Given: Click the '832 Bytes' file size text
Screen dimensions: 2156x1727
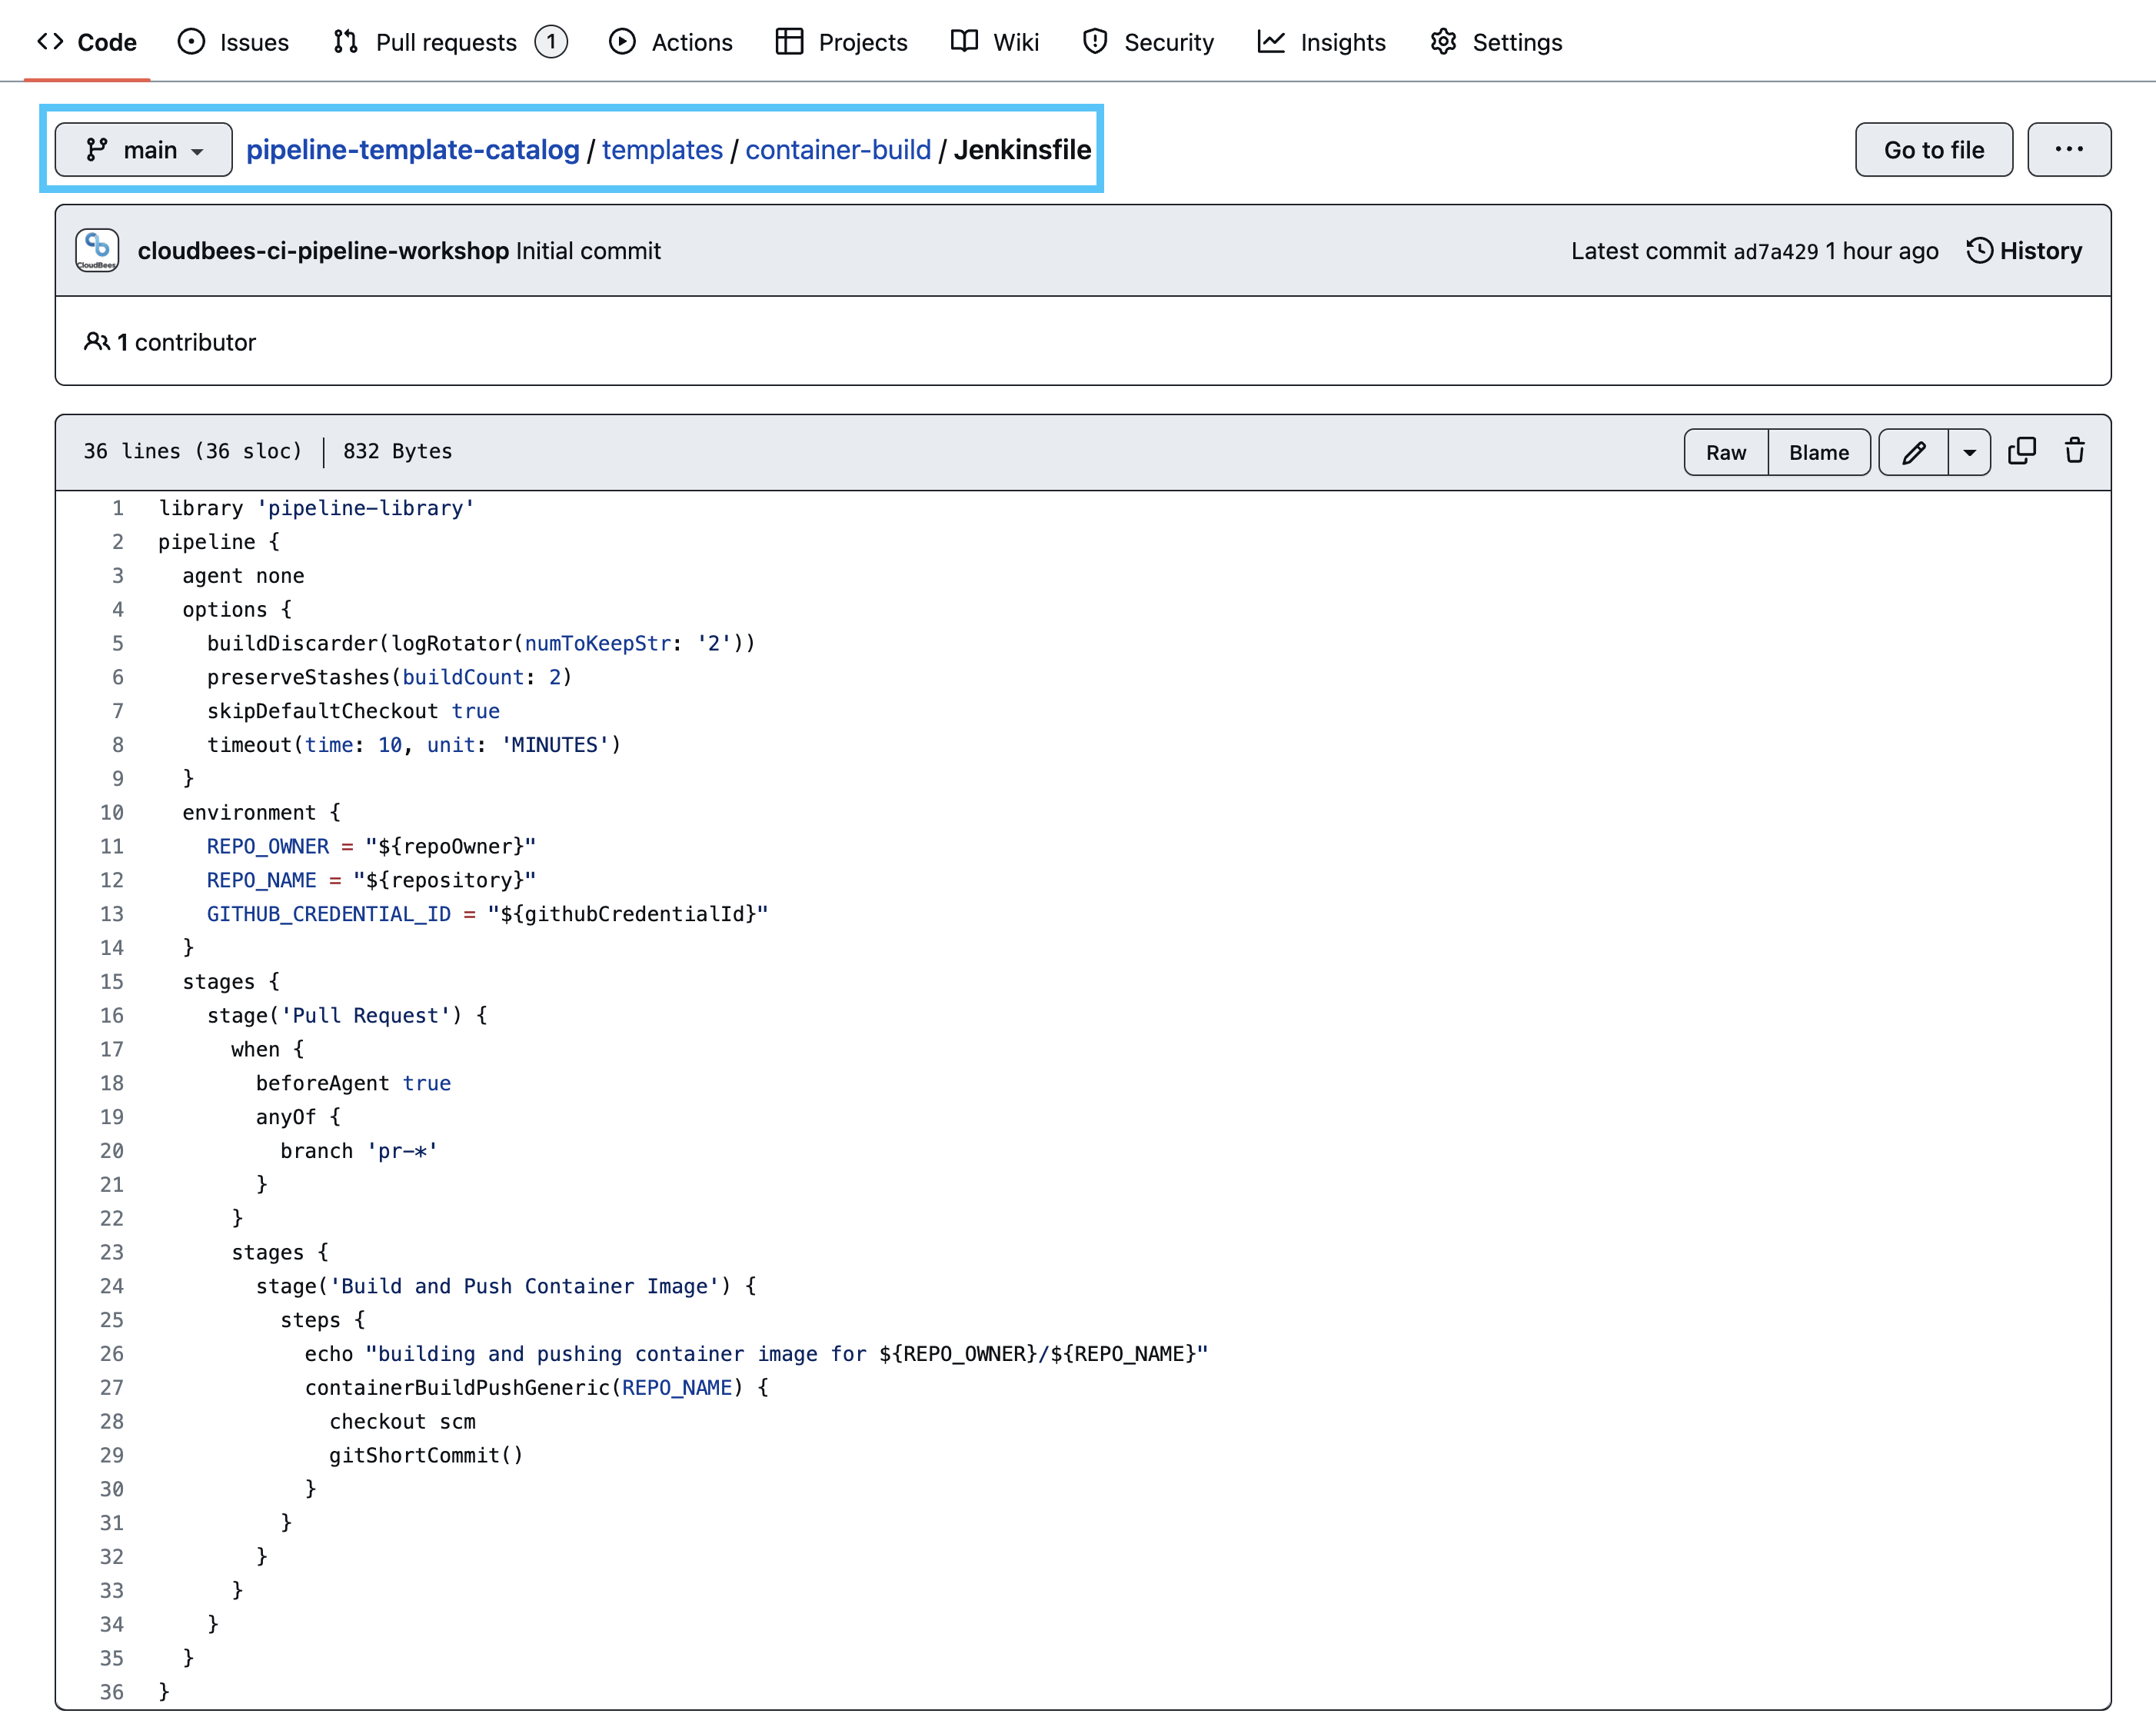Looking at the screenshot, I should pos(398,451).
